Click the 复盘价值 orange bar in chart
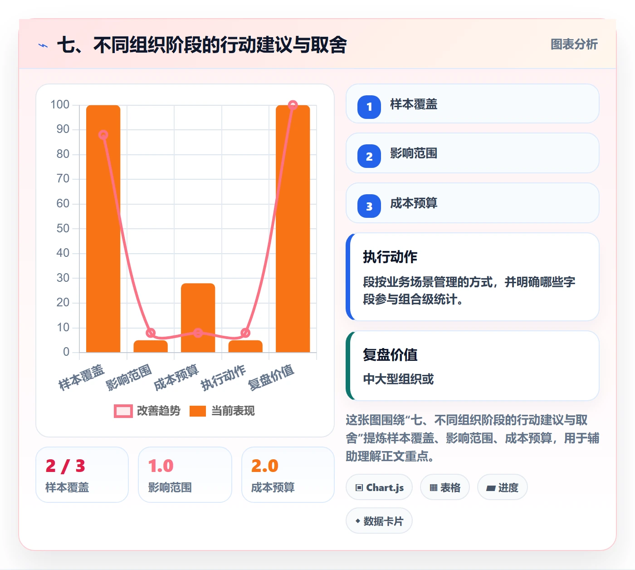Viewport: 635px width, 570px height. pos(293,229)
